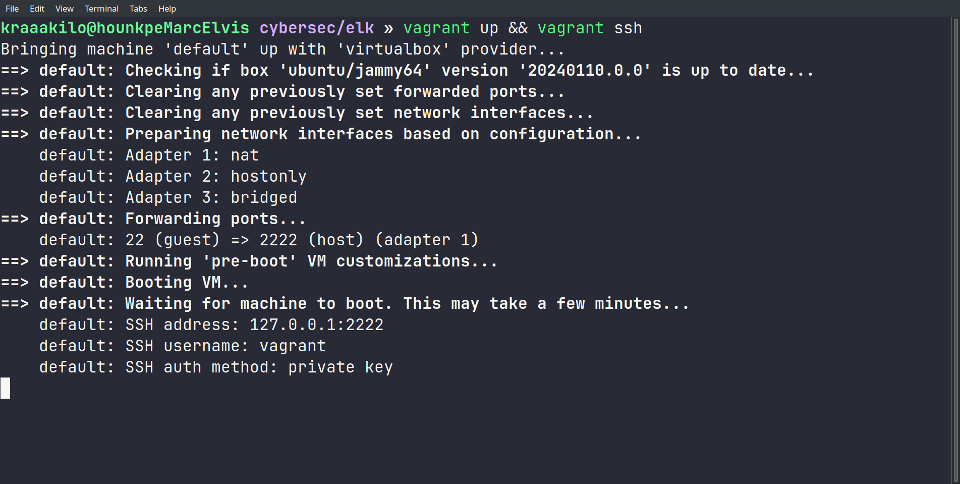The image size is (960, 484).
Task: Click the SSH address 127.0.0.1:2222
Action: pyautogui.click(x=316, y=325)
